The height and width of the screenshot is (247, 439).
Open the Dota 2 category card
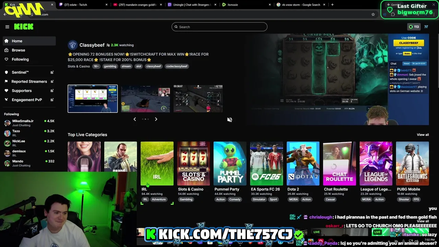[x=303, y=163]
